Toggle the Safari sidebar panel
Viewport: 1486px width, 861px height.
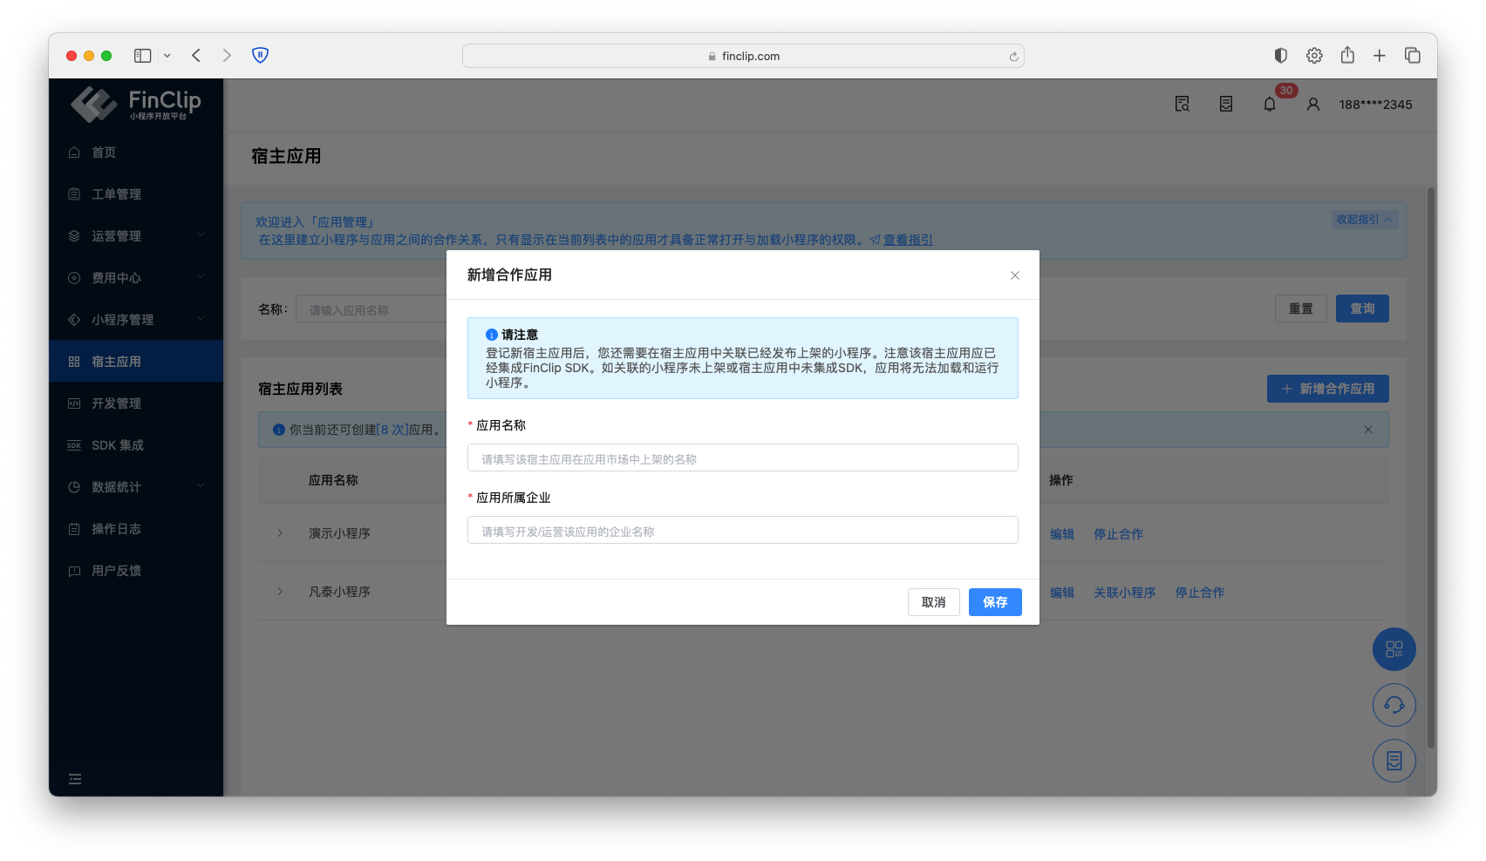coord(143,56)
